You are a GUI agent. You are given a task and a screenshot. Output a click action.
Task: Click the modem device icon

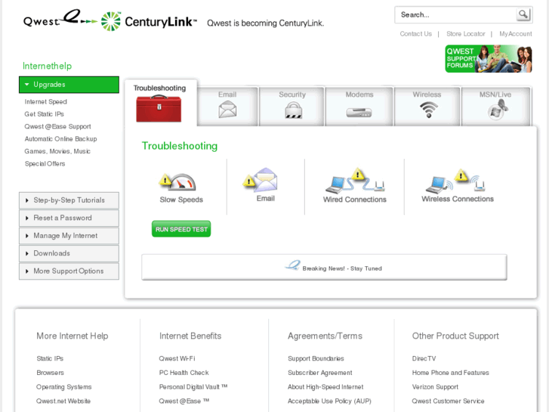coord(359,113)
